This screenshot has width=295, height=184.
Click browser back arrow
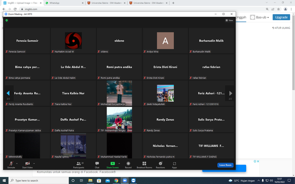point(4,9)
